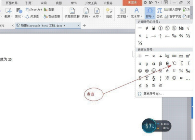Insert the ℃ degree Celsius symbol
The width and height of the screenshot is (195, 140).
click(x=174, y=64)
